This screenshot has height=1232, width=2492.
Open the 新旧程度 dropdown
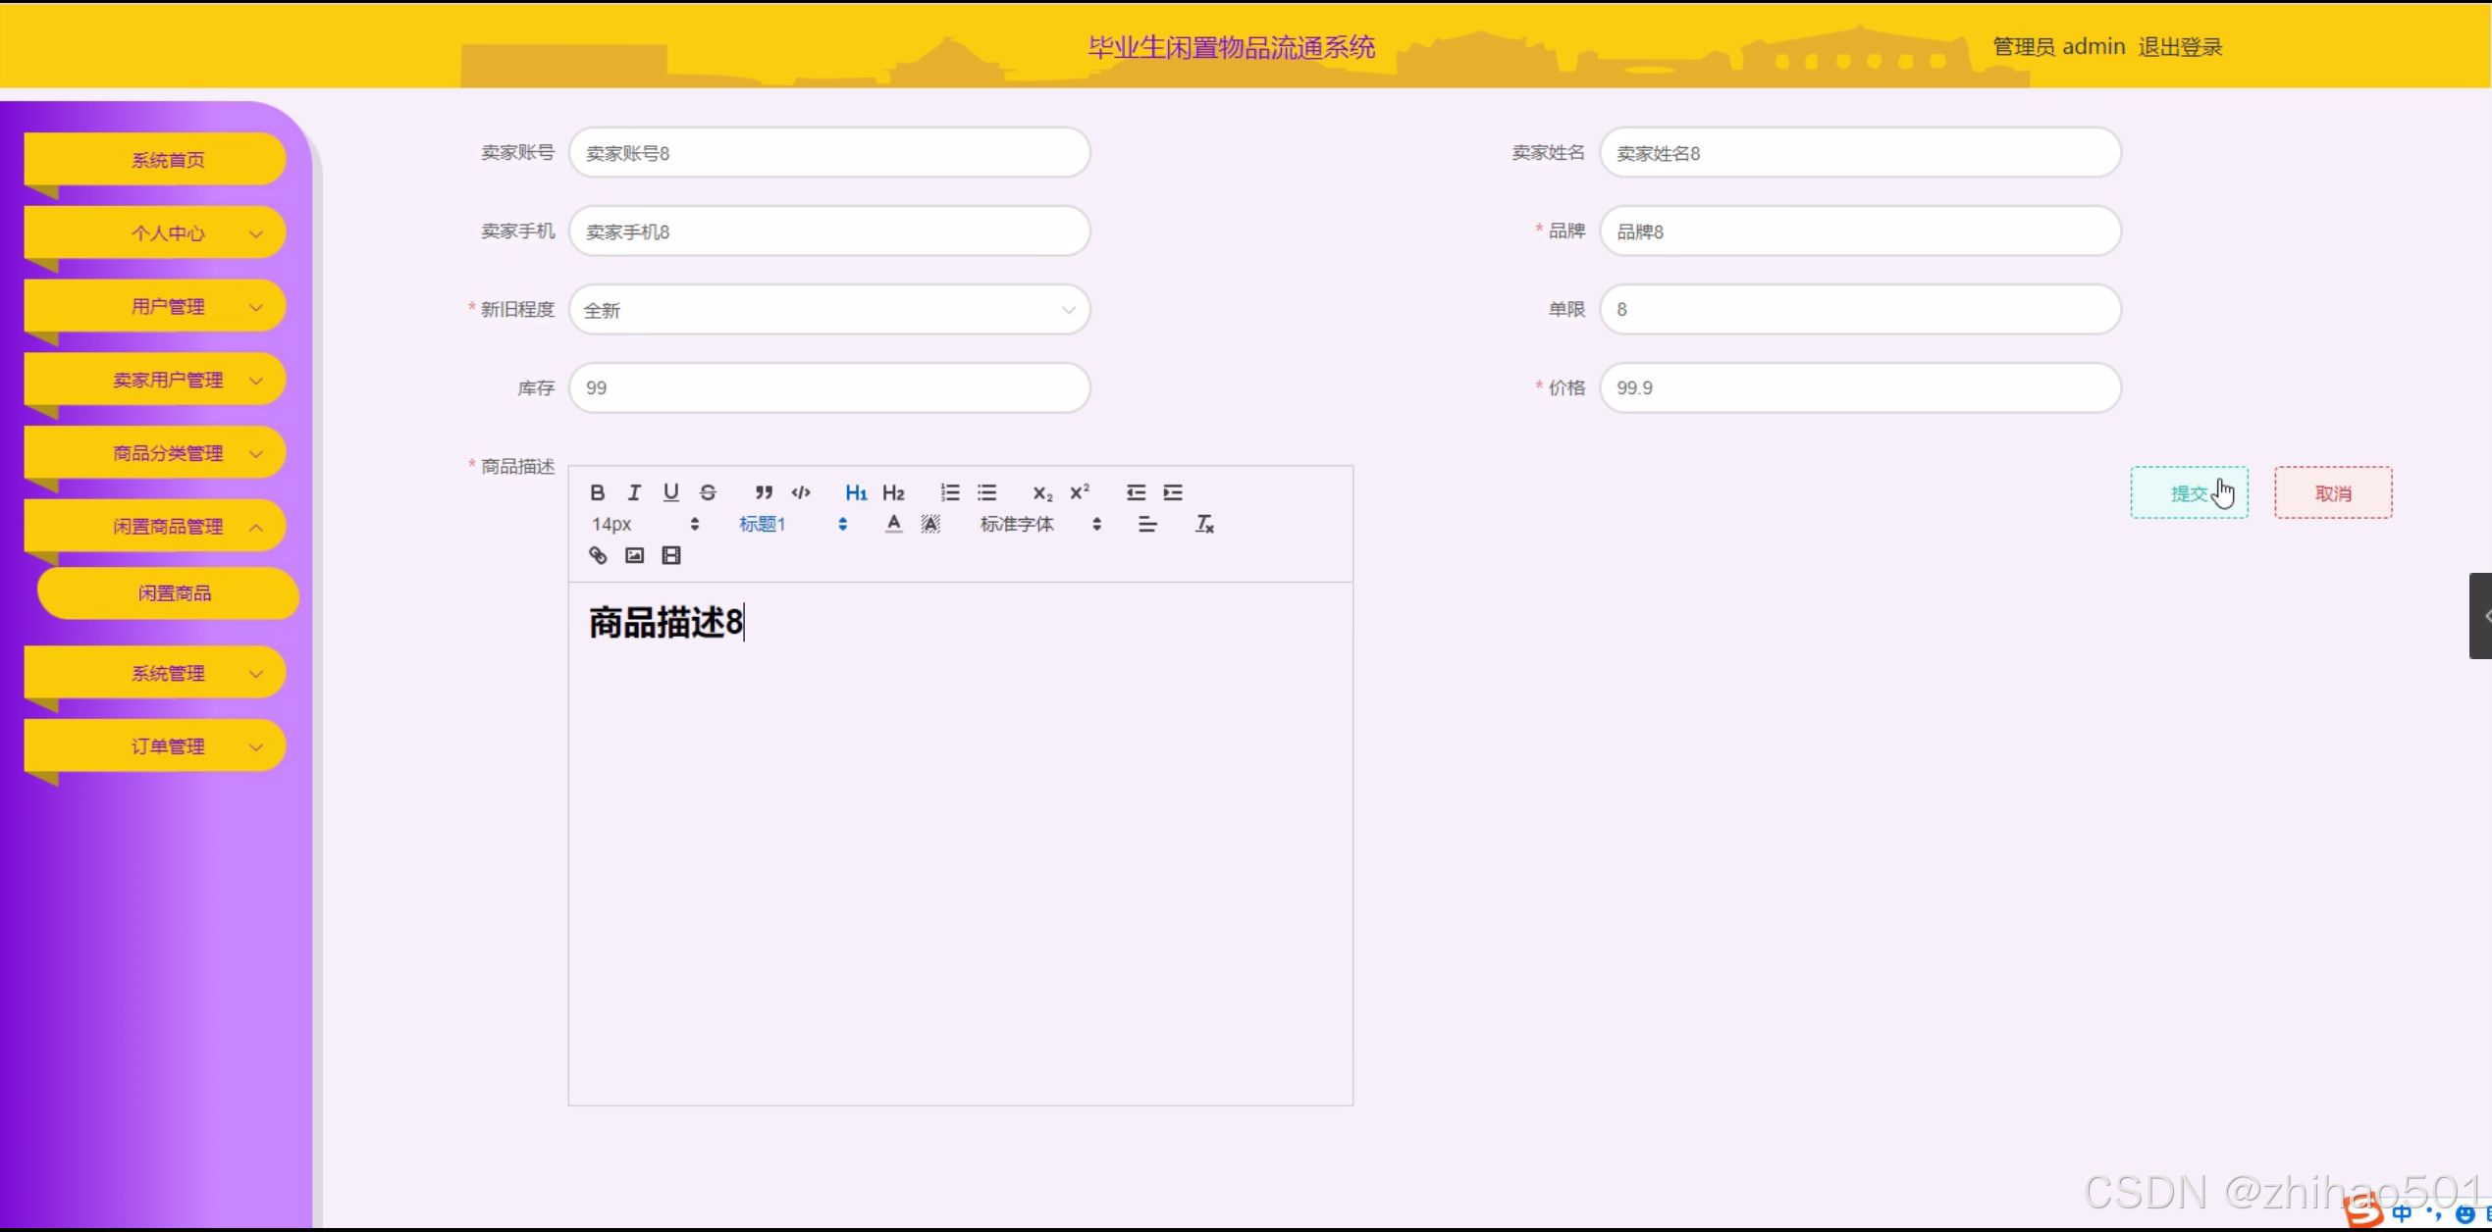tap(829, 310)
